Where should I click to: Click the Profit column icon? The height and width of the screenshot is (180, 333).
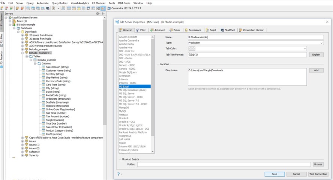pyautogui.click(x=43, y=134)
